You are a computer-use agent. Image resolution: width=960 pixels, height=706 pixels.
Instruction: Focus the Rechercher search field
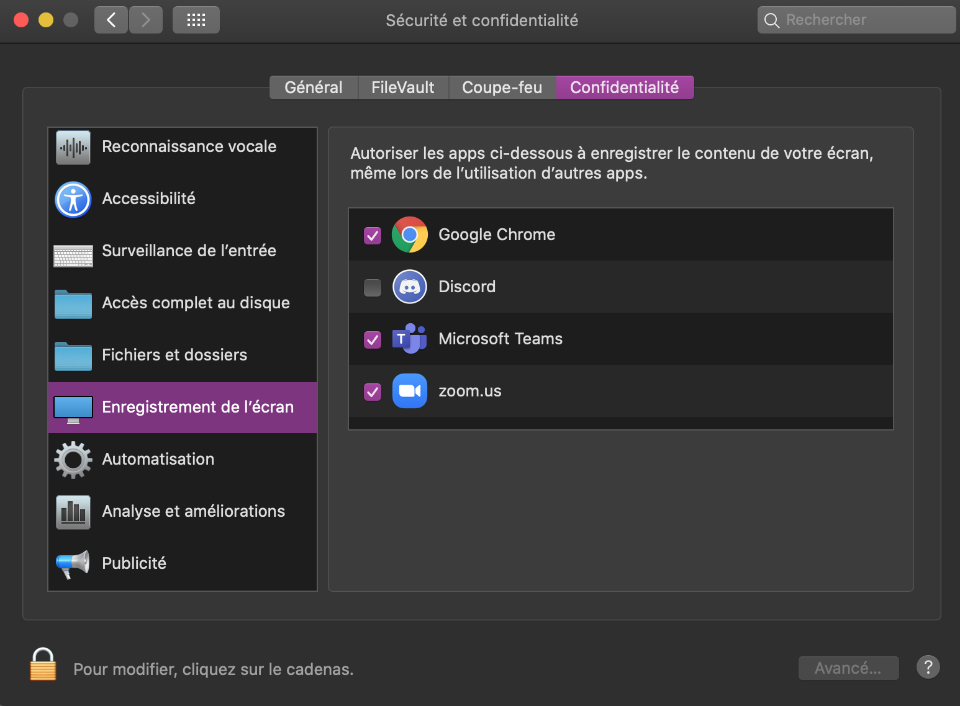click(856, 20)
